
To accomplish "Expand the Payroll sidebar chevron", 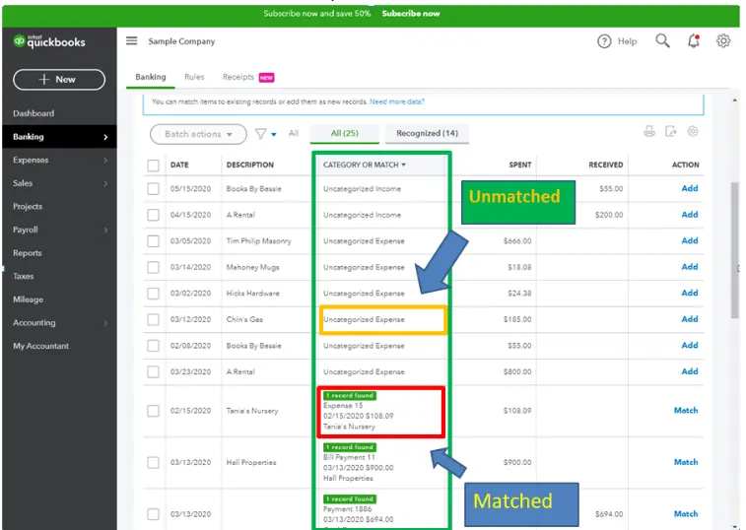I will [105, 231].
